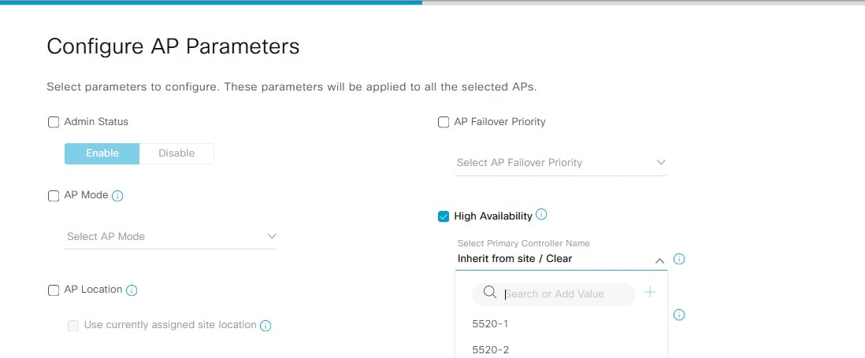This screenshot has height=358, width=865.
Task: Tick the AP Failover Priority checkbox
Action: pos(444,122)
